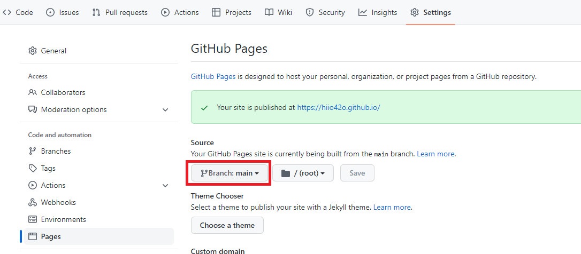The height and width of the screenshot is (254, 581).
Task: Open Environments settings
Action: point(99,219)
